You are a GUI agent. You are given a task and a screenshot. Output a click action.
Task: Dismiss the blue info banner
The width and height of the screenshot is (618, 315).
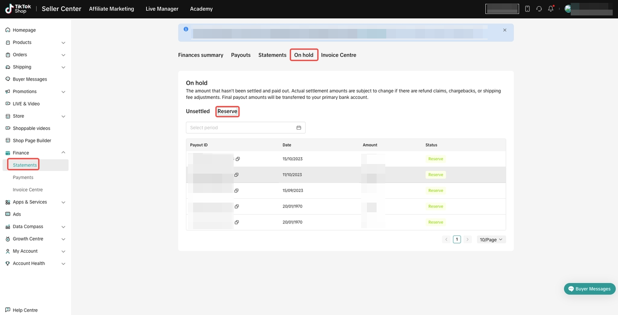pos(505,30)
